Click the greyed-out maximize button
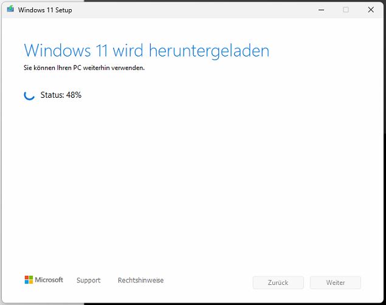The width and height of the screenshot is (386, 305). point(346,10)
